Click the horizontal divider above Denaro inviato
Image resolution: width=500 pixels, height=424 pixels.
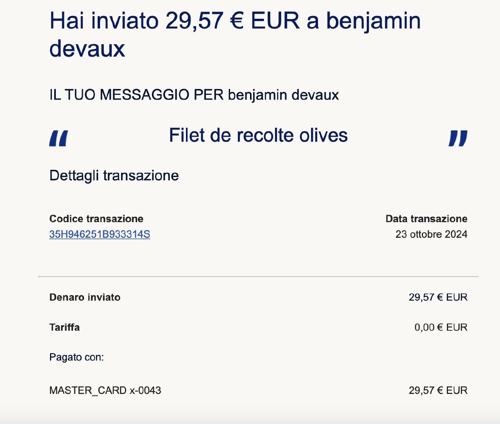pyautogui.click(x=258, y=276)
